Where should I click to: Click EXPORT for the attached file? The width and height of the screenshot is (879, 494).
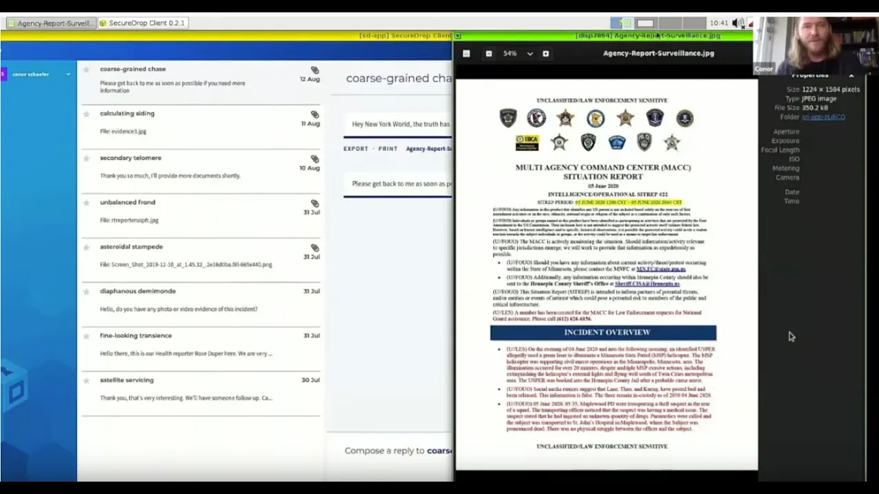(356, 149)
